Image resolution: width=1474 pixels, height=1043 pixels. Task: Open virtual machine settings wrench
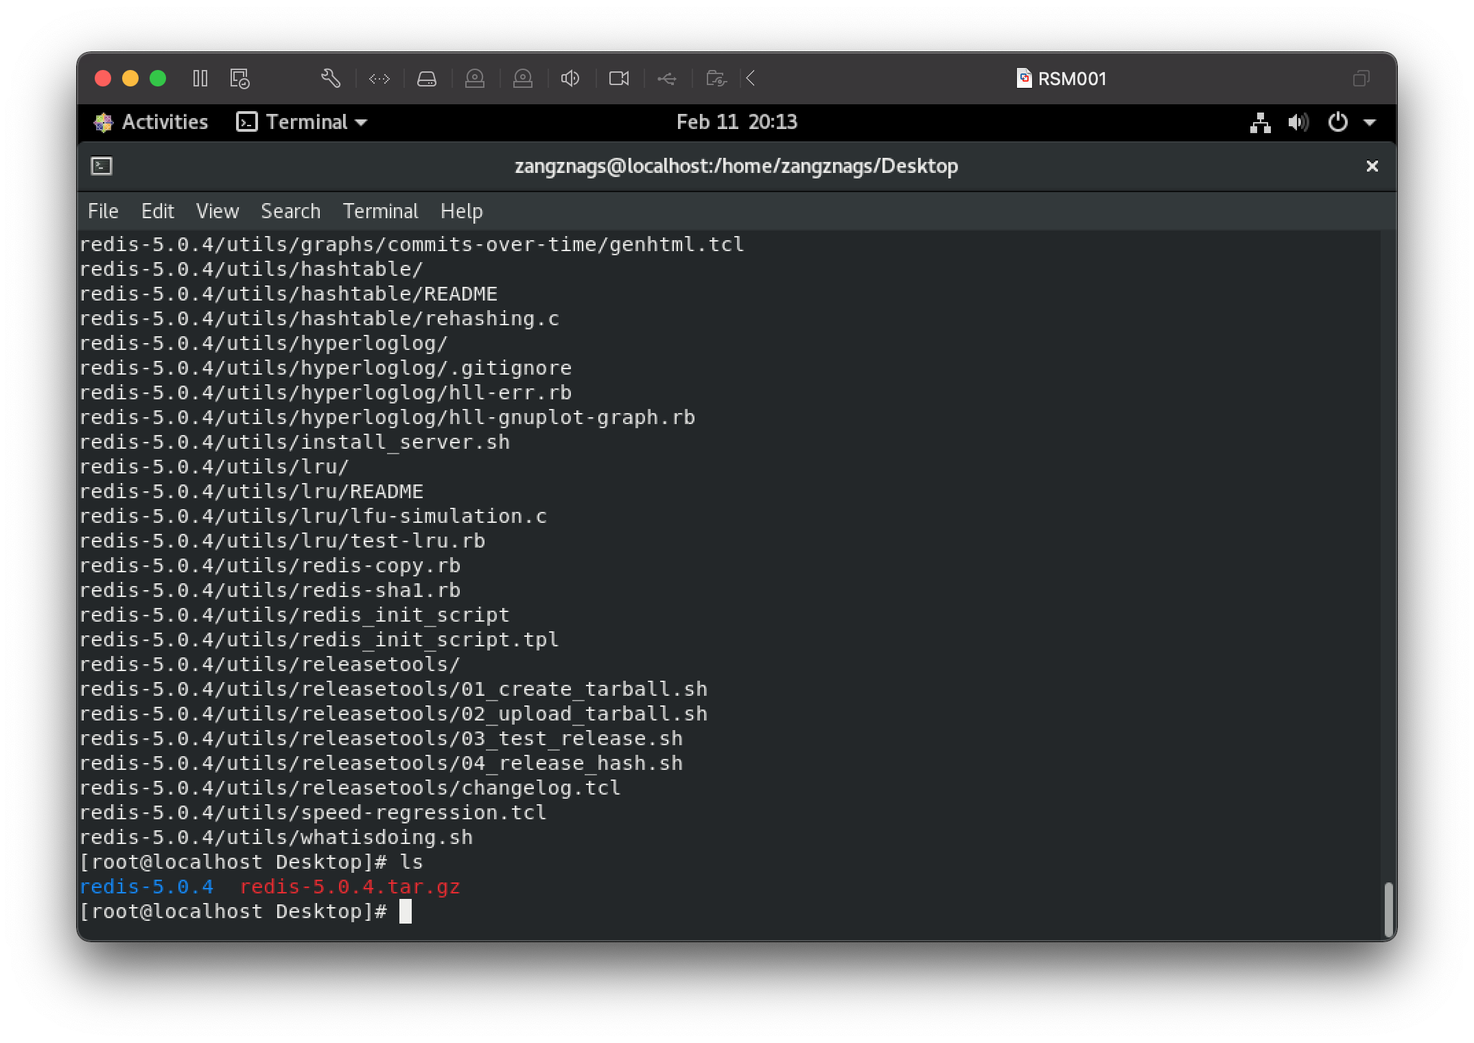click(x=331, y=78)
